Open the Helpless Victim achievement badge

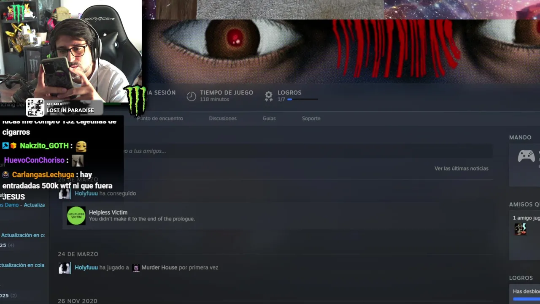point(76,216)
